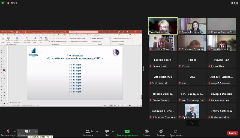Click the Запись record button

147,133
